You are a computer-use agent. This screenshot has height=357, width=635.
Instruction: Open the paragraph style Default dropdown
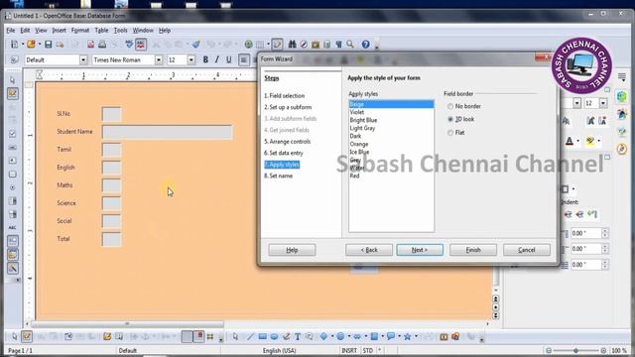pos(83,59)
